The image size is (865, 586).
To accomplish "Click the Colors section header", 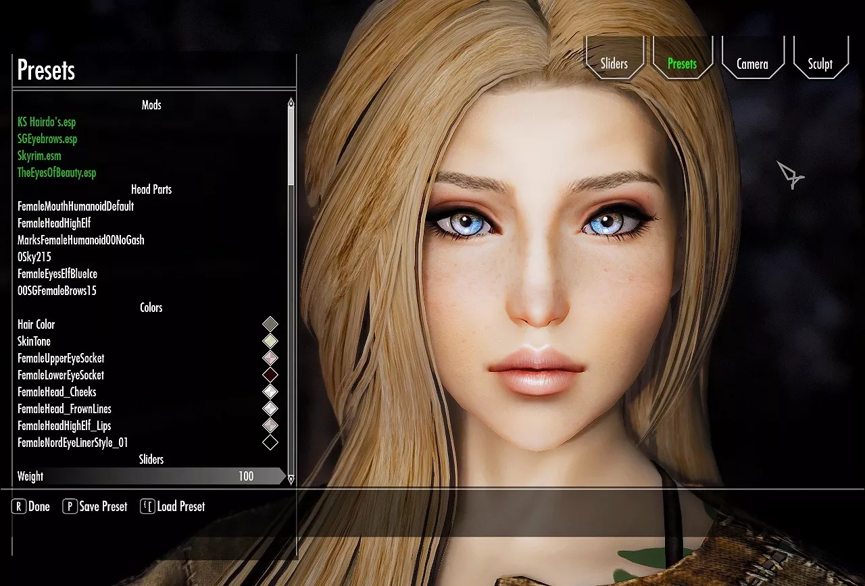I will 151,308.
